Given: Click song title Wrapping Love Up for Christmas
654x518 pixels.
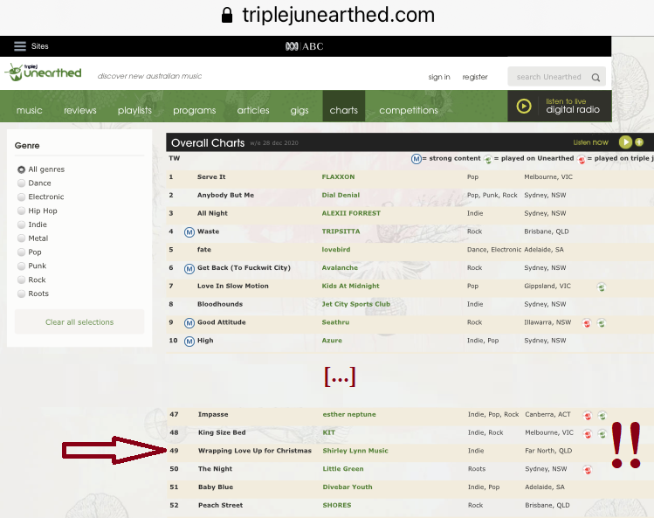Looking at the screenshot, I should coord(255,451).
